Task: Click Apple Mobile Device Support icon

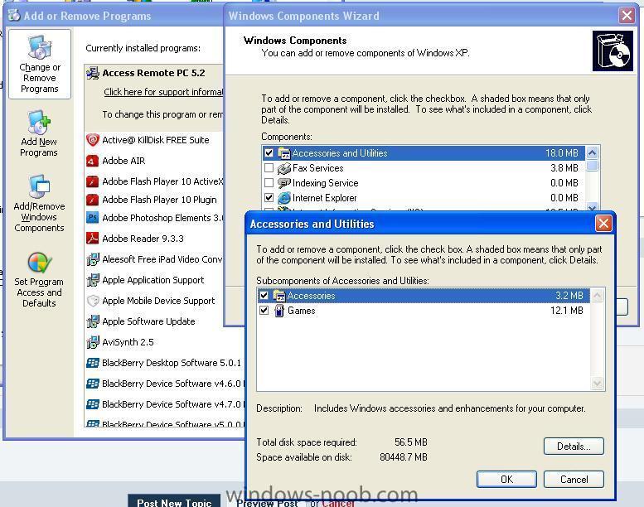Action: 93,301
